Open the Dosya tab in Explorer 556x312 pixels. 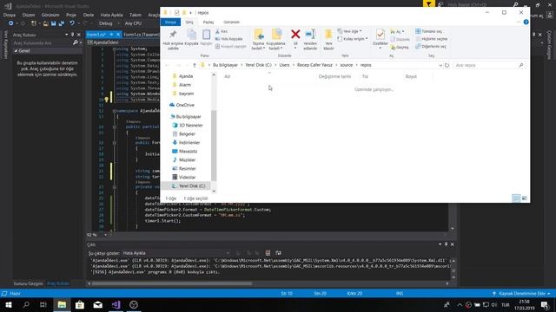pos(170,22)
